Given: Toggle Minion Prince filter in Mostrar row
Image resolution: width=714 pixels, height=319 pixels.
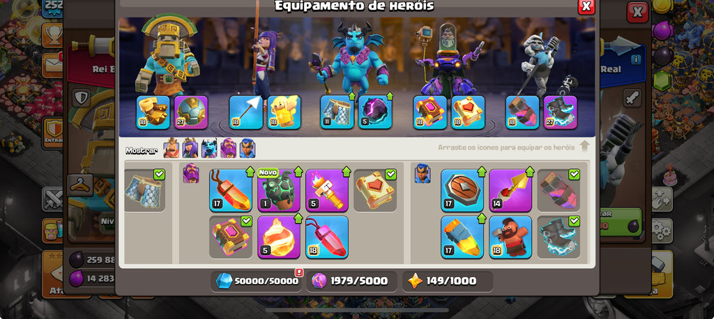Looking at the screenshot, I should 209,149.
